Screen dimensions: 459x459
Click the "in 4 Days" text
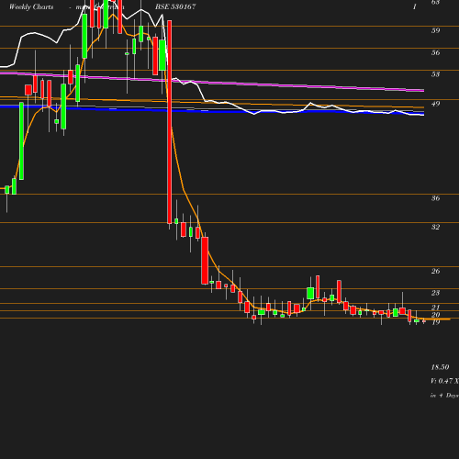[444, 396]
